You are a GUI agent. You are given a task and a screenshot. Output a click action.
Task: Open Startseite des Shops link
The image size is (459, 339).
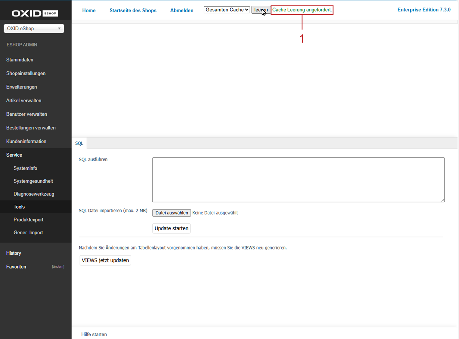click(133, 11)
